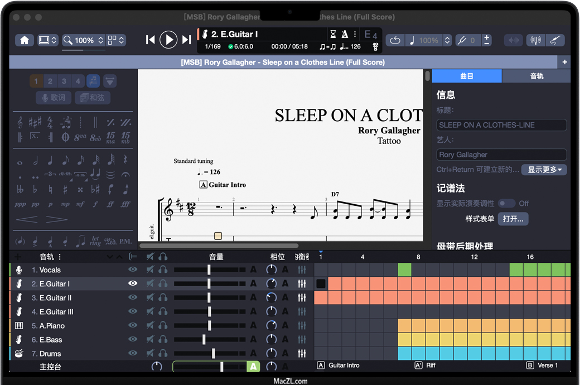Screen dimensions: 580x385
Task: Select the whole note duration icon
Action: [x=20, y=162]
